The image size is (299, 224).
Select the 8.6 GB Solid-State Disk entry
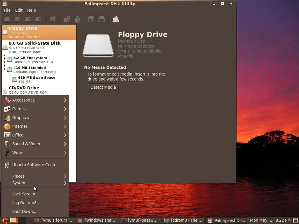(39, 47)
